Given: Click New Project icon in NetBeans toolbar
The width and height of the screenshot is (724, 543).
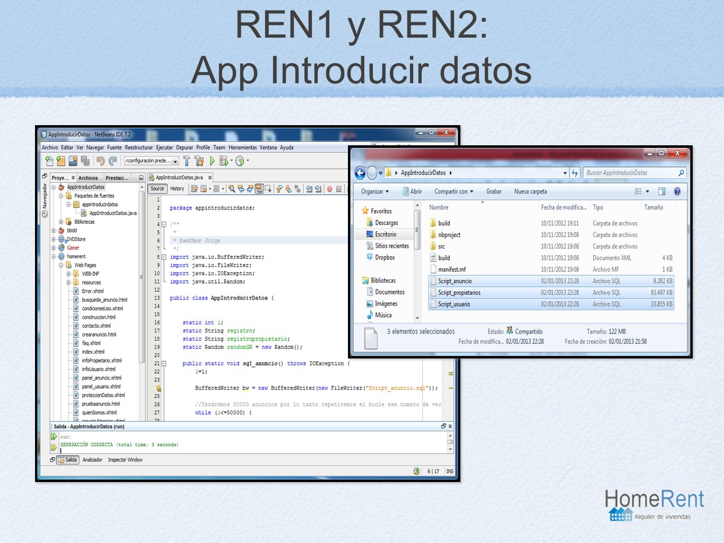Looking at the screenshot, I should 61,160.
